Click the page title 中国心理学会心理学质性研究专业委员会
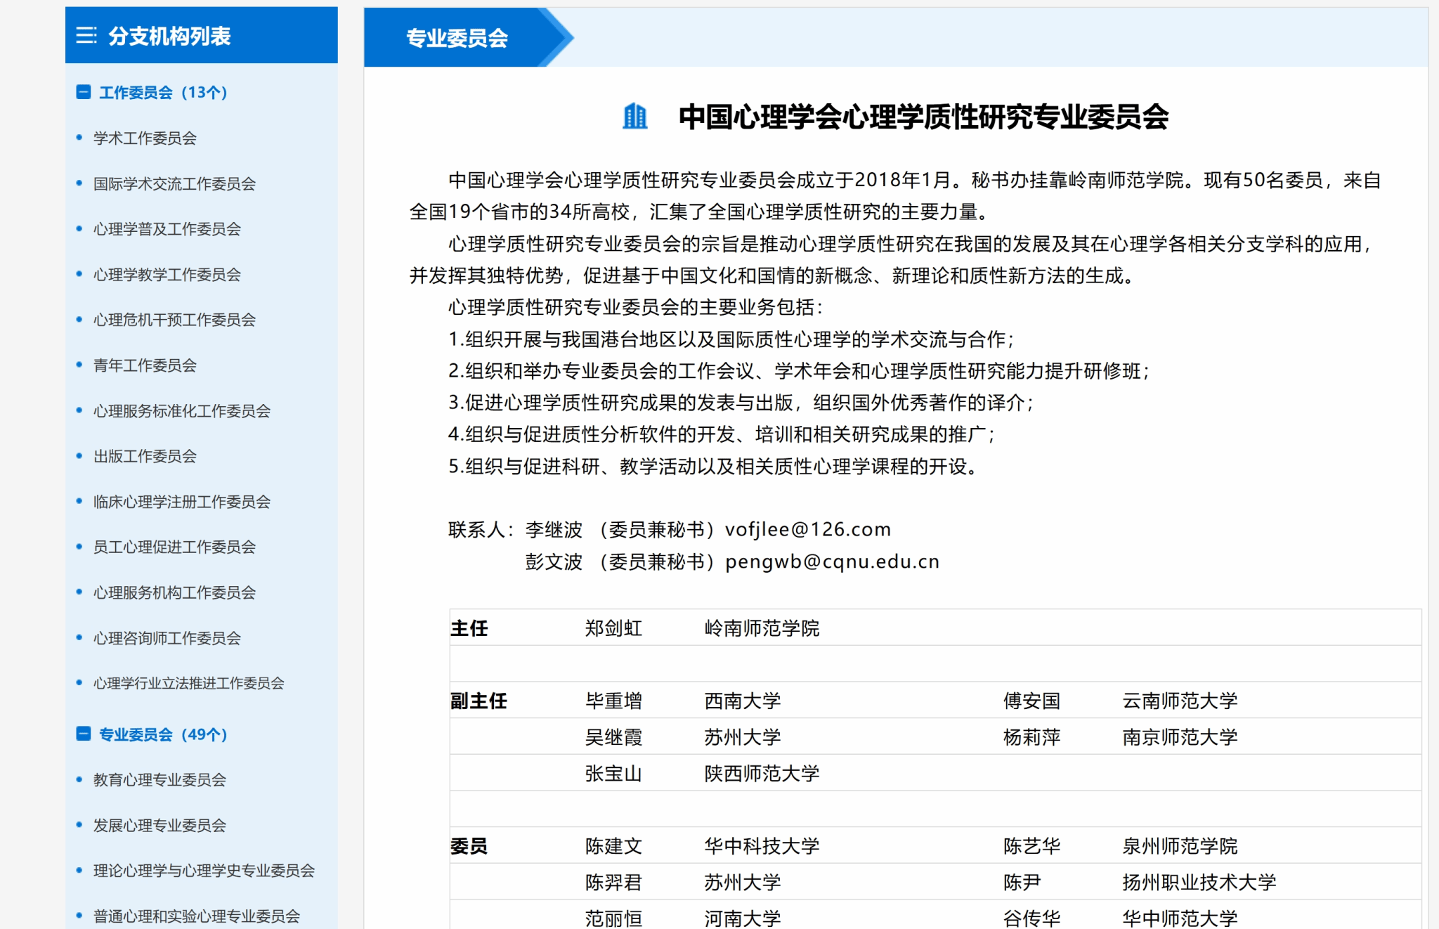Viewport: 1439px width, 929px height. point(923,116)
